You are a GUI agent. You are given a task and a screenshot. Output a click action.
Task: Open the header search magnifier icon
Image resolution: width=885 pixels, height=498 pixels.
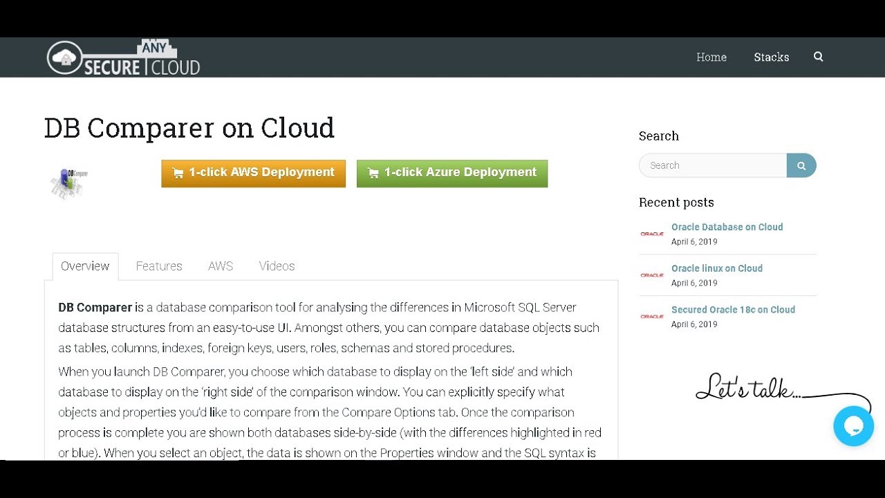tap(819, 57)
